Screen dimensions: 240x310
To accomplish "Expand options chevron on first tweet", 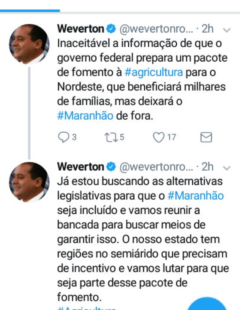I will pos(226,30).
